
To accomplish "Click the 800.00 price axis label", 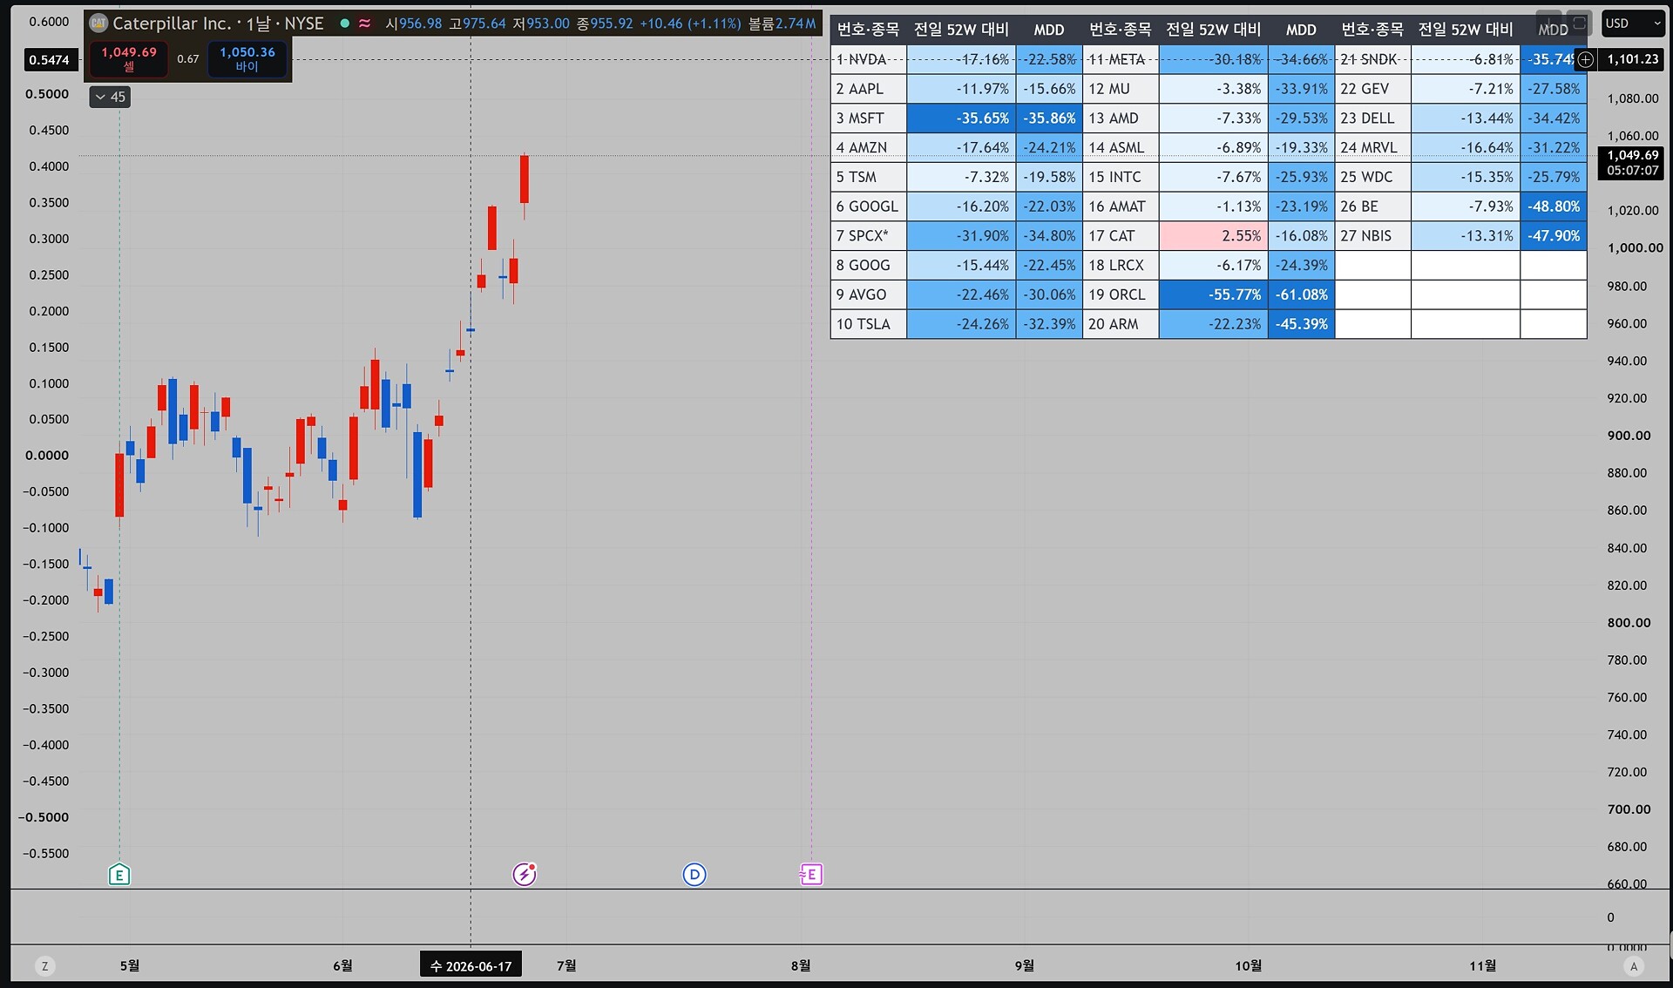I will coord(1629,623).
